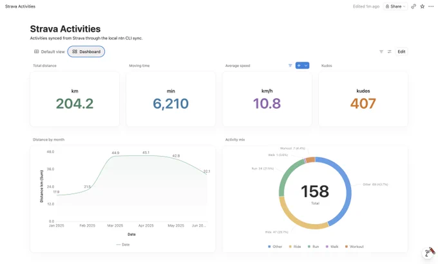The height and width of the screenshot is (264, 438).
Task: Click the 'Workout 7 (4.4%)' donut label
Action: [292, 148]
